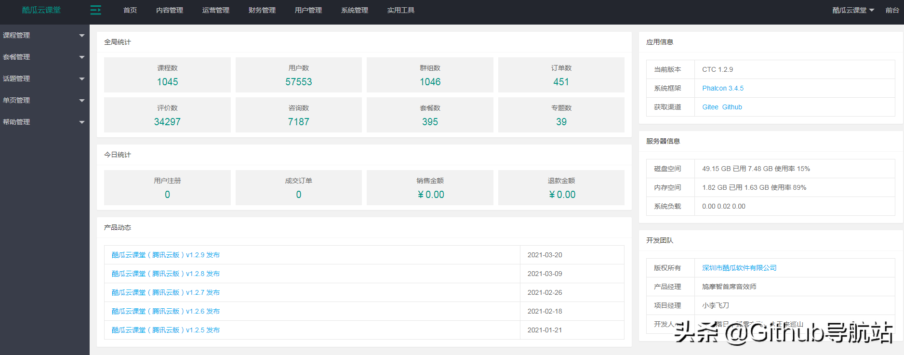
Task: Click the date 2021-02-26
Action: pos(545,292)
